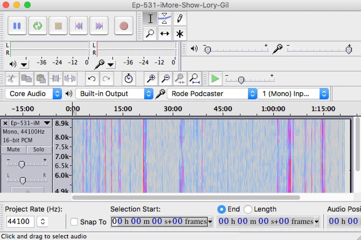The width and height of the screenshot is (361, 240).
Task: Solo the Ep-531-iM track
Action: click(39, 150)
